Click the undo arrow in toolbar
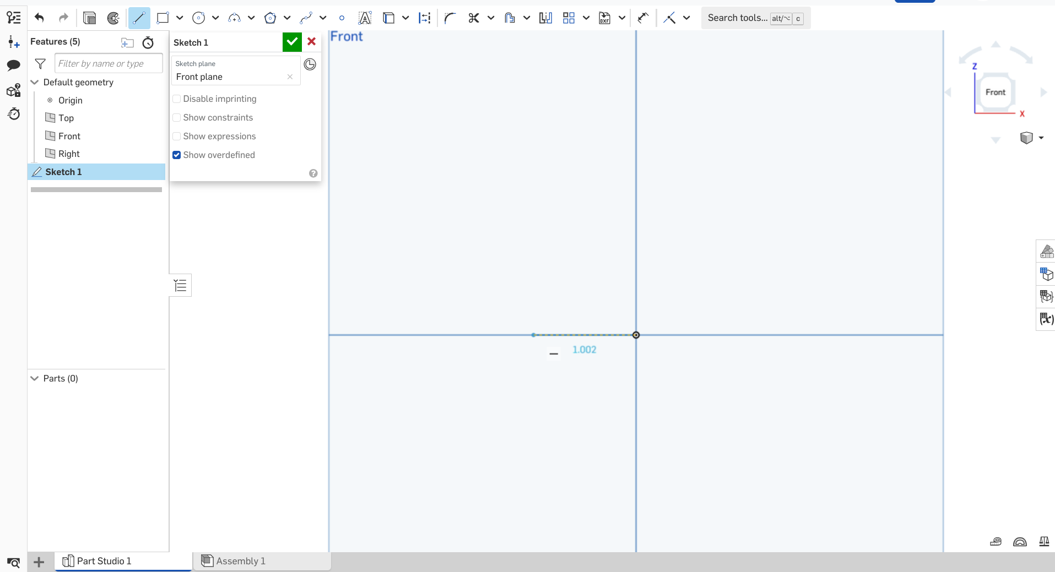This screenshot has width=1055, height=572. click(39, 18)
